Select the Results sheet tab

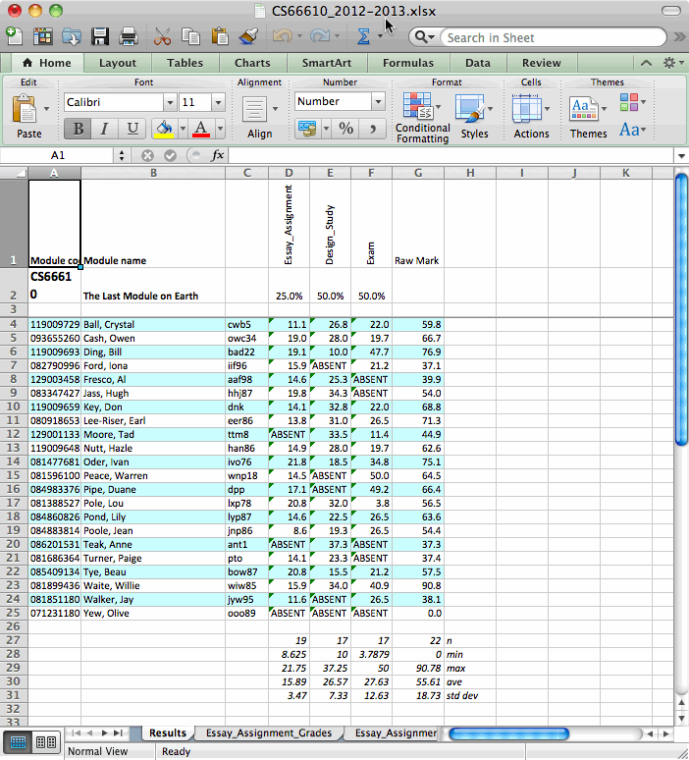pos(168,733)
